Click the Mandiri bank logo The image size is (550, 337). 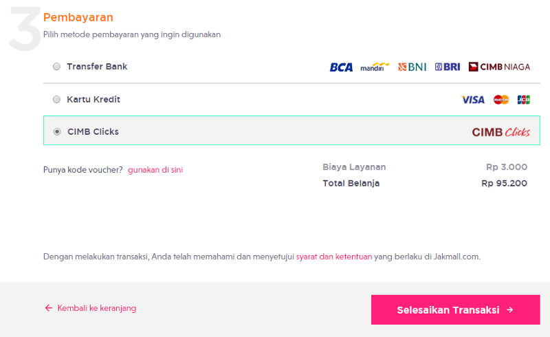click(375, 67)
